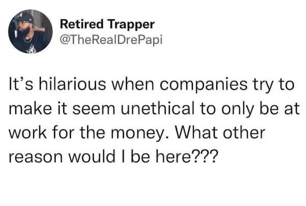Click the word "It's" starting the tweet
This screenshot has height=206, width=306.
coord(19,84)
